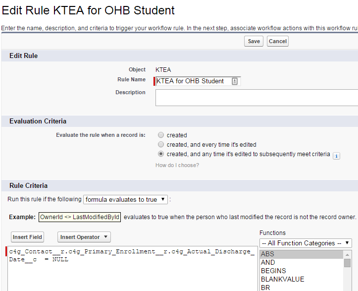Screen dimensions: 358x291
Task: Pick BLANKVALUE from the Functions list
Action: tap(302, 279)
